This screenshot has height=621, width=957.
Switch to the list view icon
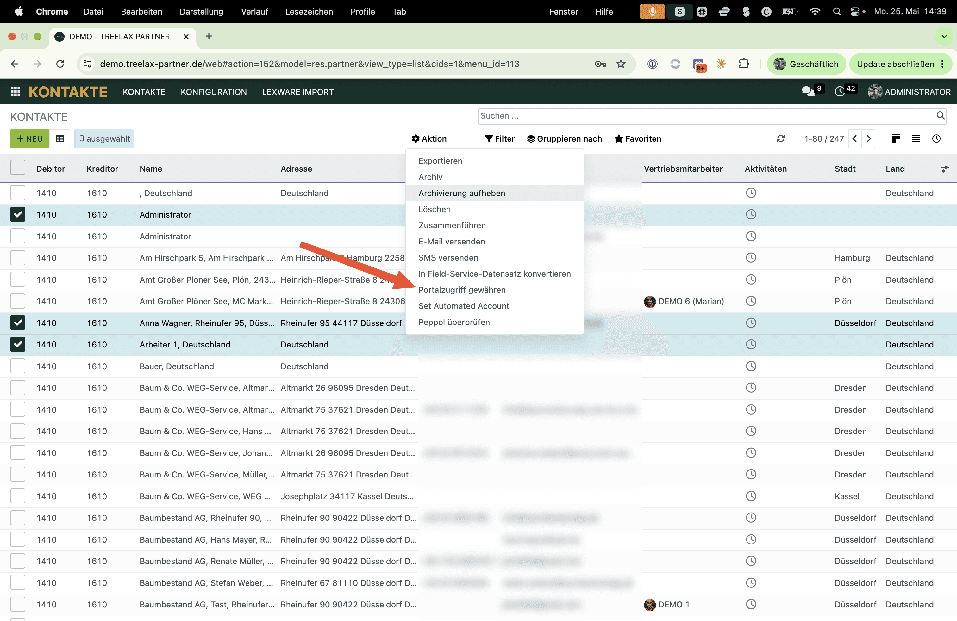click(x=916, y=138)
